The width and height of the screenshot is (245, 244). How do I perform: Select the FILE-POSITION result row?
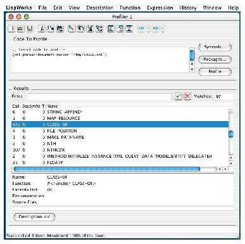pyautogui.click(x=120, y=131)
